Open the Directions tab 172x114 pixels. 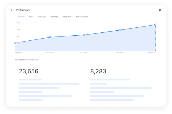[67, 17]
